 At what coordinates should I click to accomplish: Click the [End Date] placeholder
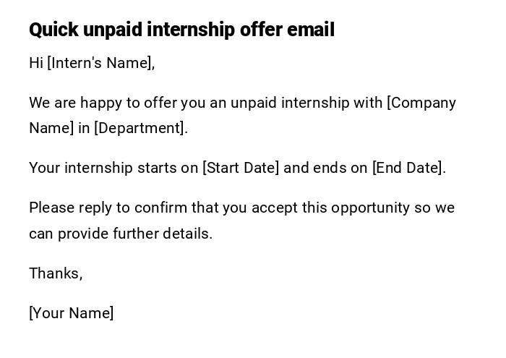407,168
